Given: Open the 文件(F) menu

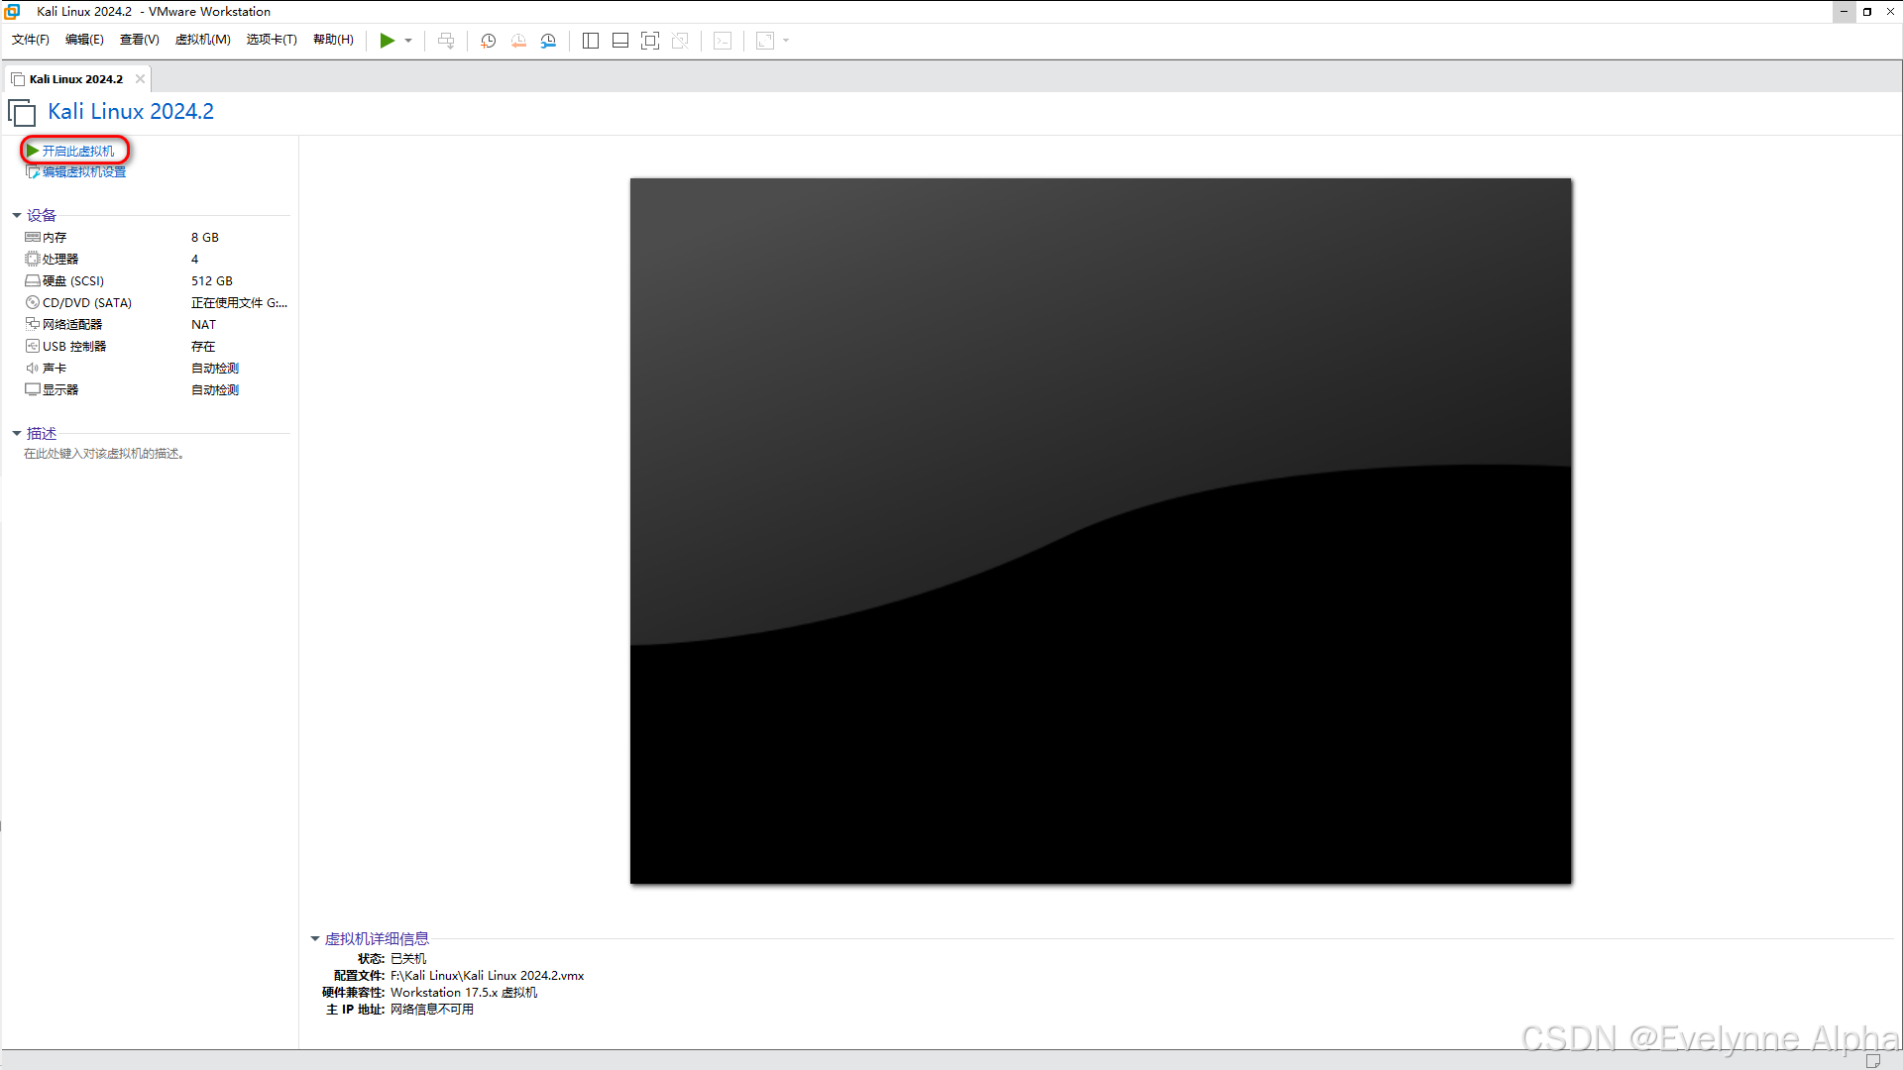Looking at the screenshot, I should 31,40.
